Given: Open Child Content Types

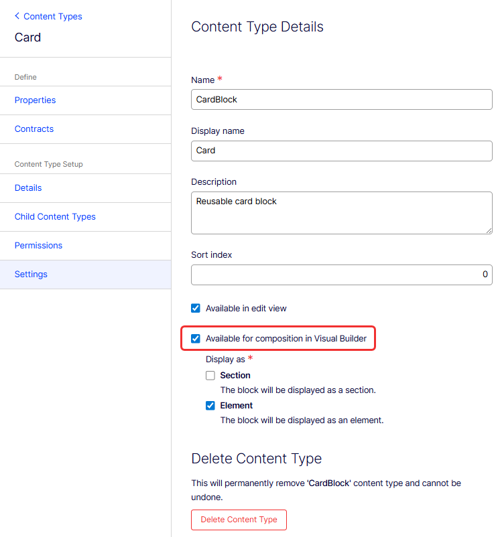Looking at the screenshot, I should click(55, 216).
